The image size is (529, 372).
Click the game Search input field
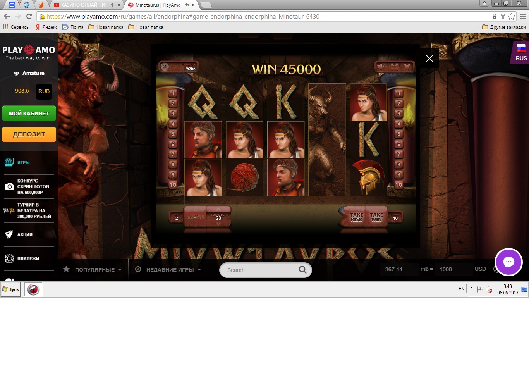[260, 270]
